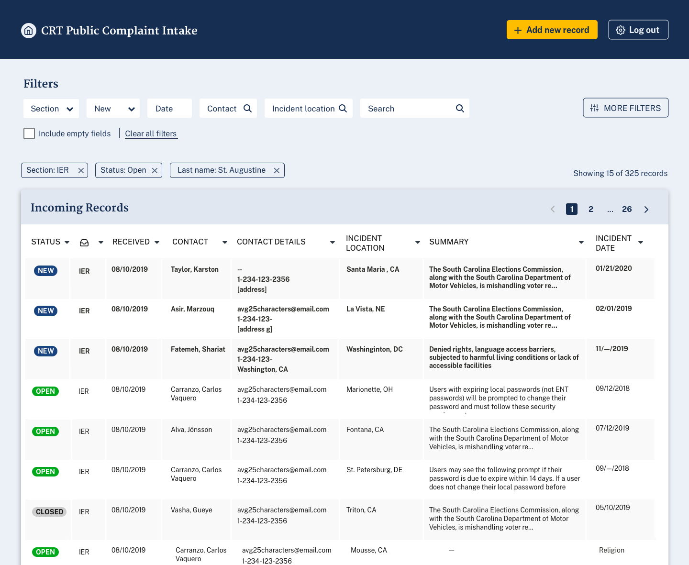Jump to page 26 in pagination

tap(627, 209)
